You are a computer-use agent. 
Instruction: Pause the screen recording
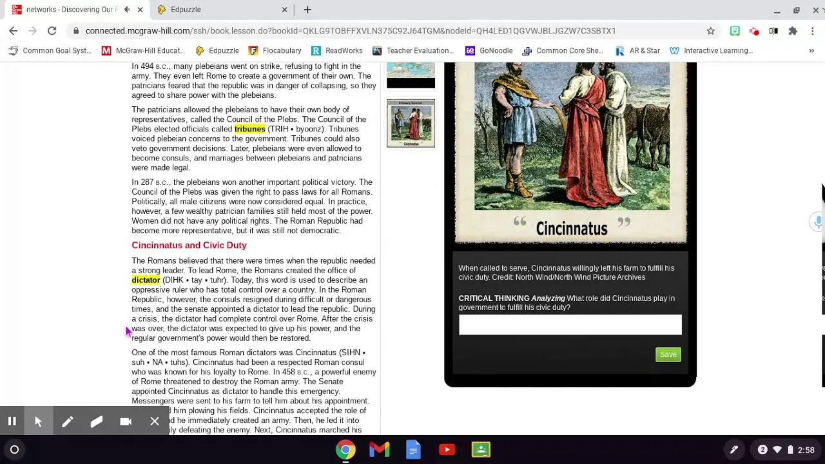point(12,421)
